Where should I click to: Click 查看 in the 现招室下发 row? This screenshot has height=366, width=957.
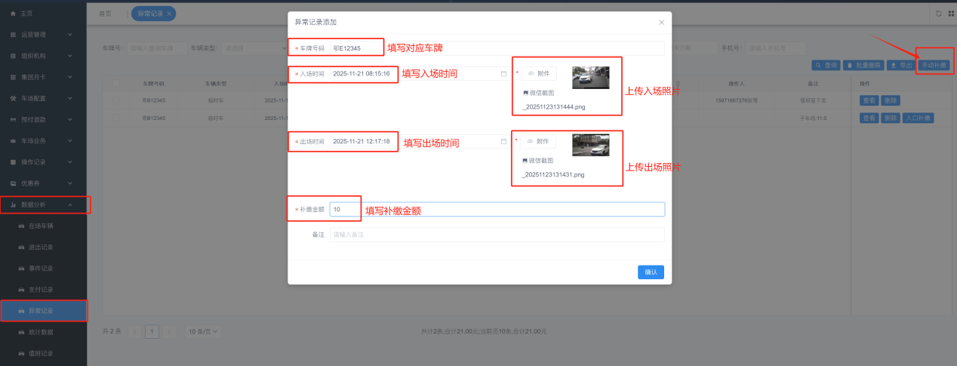[869, 100]
